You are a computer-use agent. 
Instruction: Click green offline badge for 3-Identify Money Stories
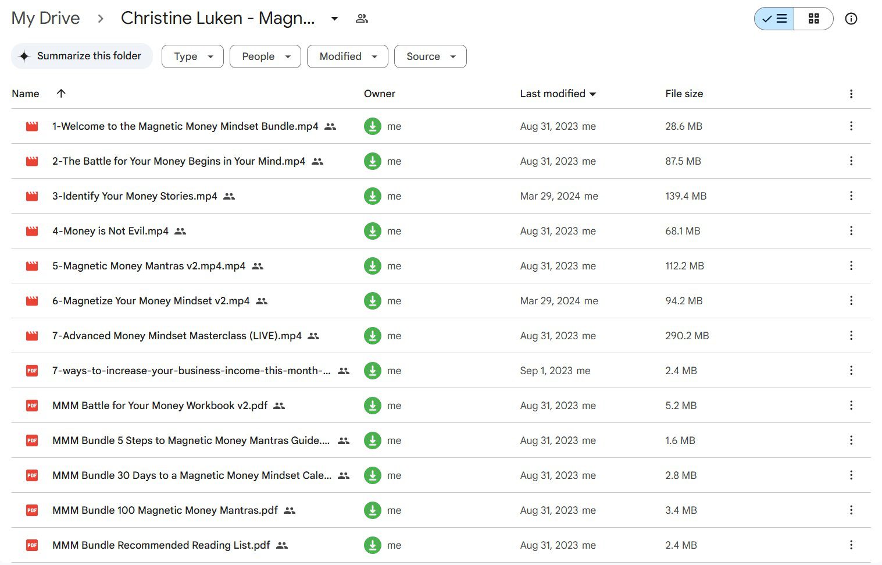[373, 196]
